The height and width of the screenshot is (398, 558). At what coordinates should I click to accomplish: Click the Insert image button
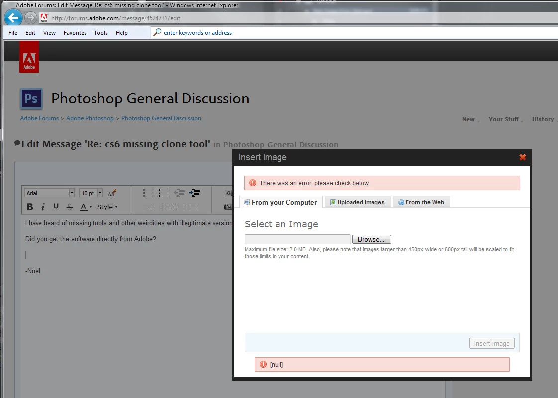[x=492, y=343]
